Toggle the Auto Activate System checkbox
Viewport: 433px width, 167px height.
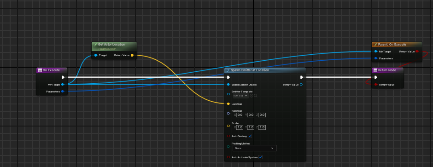tap(260, 157)
